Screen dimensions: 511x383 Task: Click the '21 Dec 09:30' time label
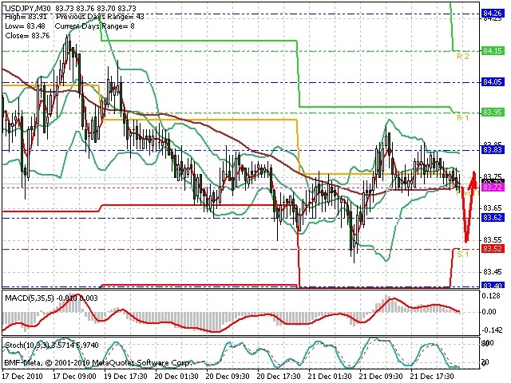381,376
